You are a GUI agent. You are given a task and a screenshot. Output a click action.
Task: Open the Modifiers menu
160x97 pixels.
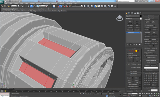pos(32,3)
